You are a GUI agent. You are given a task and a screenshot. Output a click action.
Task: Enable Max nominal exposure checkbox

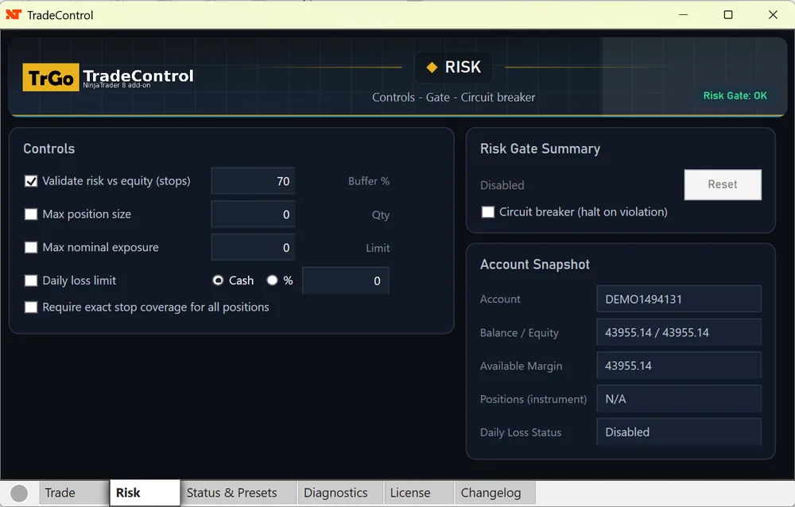pyautogui.click(x=31, y=248)
